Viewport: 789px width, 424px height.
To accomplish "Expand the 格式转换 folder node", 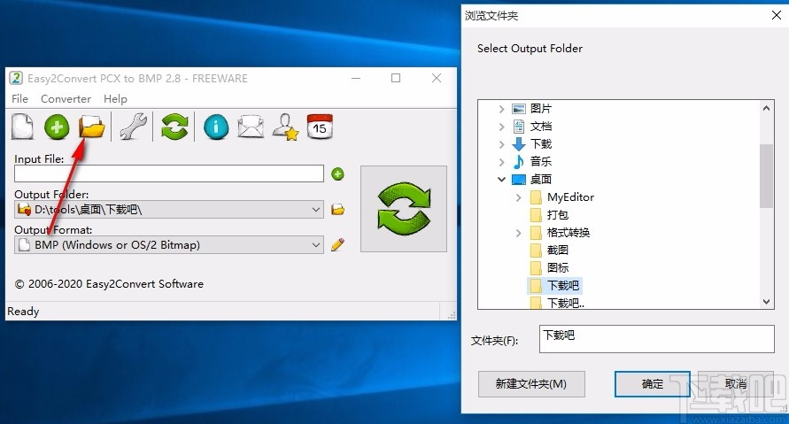I will point(518,233).
